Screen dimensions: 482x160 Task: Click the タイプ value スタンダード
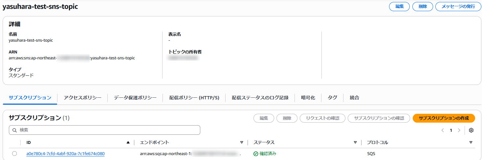pyautogui.click(x=21, y=75)
